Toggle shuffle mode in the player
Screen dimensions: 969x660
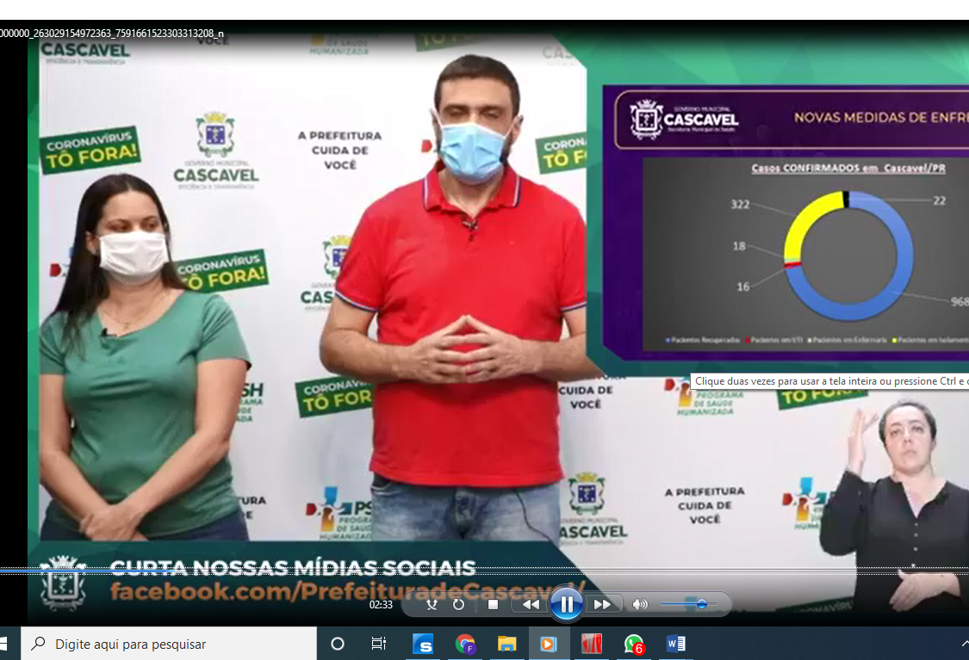432,604
